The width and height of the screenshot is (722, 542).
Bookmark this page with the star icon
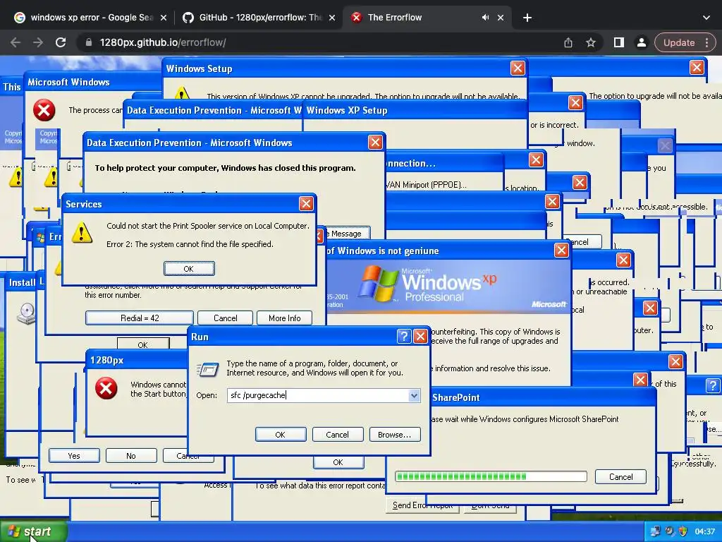[591, 42]
